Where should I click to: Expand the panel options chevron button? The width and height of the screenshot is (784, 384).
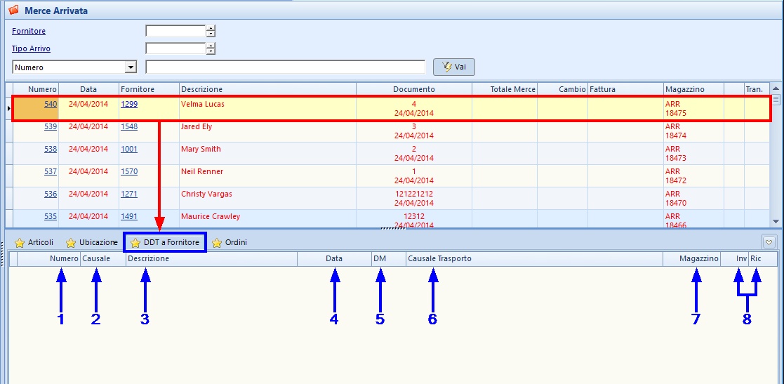pos(769,242)
